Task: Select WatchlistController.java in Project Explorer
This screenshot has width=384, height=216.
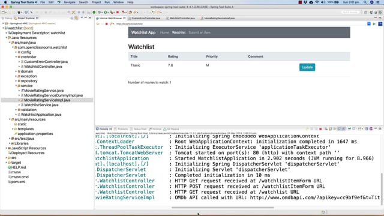Action: tap(43, 67)
